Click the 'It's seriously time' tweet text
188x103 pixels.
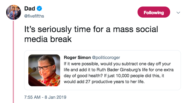coord(91,34)
